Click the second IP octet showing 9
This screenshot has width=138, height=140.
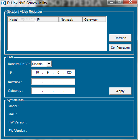pyautogui.click(x=48, y=73)
